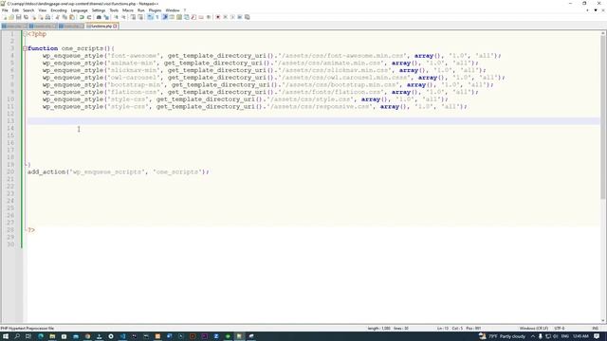Undo the last edit via toolbar
The height and width of the screenshot is (341, 607).
(82, 17)
